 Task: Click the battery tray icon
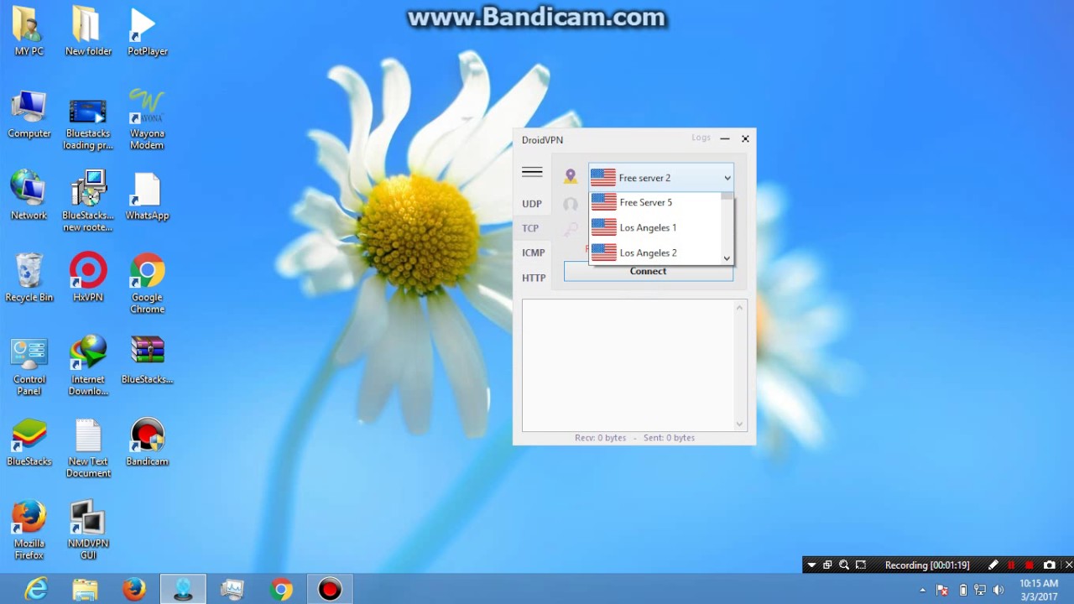pos(962,590)
